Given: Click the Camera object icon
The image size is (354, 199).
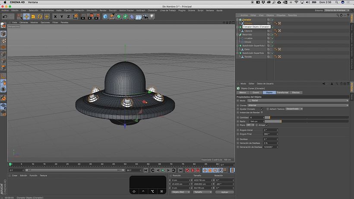Looking at the screenshot, I should pos(145,16).
